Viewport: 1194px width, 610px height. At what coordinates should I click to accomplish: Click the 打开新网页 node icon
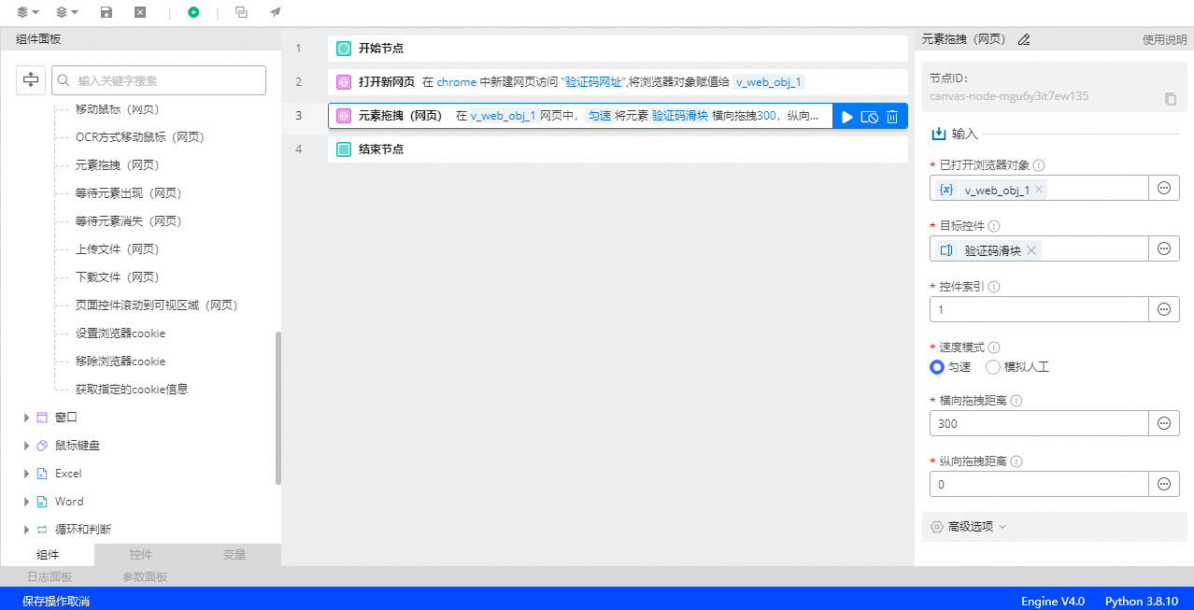pos(343,82)
